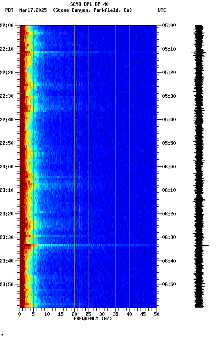This screenshot has height=339, width=216.
Task: Click the bright broadband event streak near 23:33
Action: tap(88, 245)
